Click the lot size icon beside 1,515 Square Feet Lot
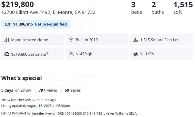The height and width of the screenshot is (117, 195). point(136,40)
